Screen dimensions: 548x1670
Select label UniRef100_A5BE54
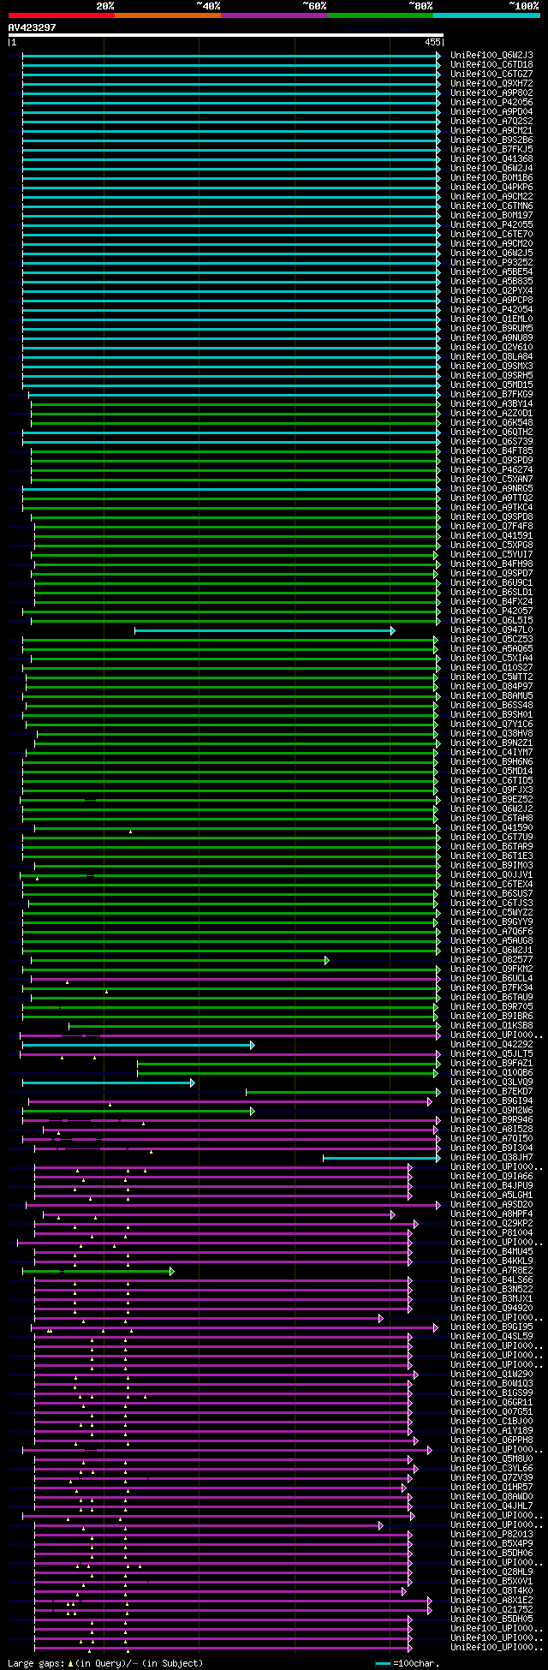491,272
